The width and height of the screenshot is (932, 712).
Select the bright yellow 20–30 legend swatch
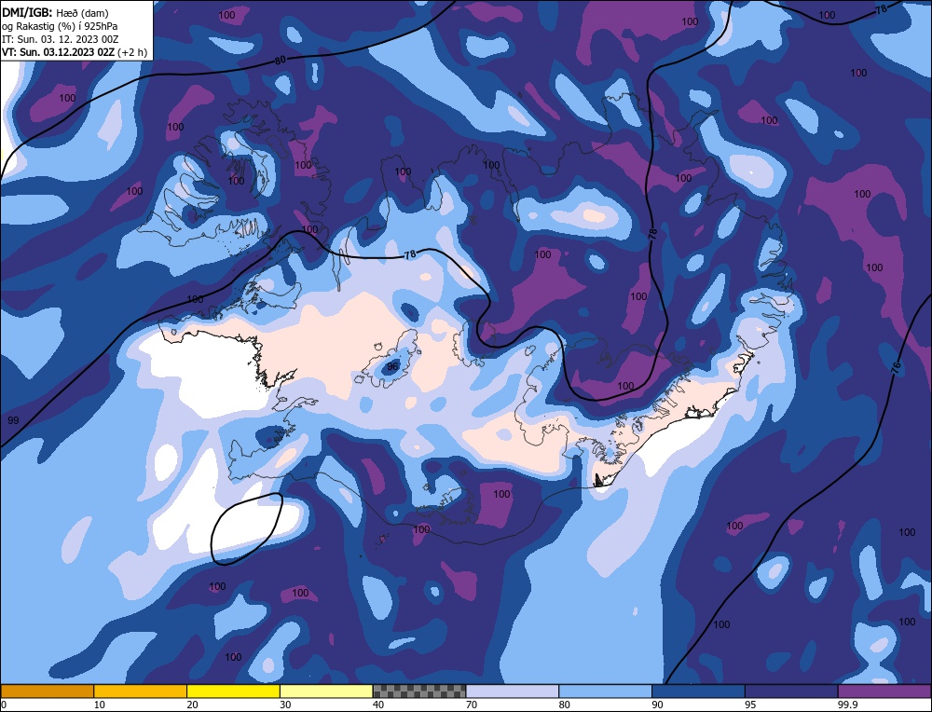[233, 691]
